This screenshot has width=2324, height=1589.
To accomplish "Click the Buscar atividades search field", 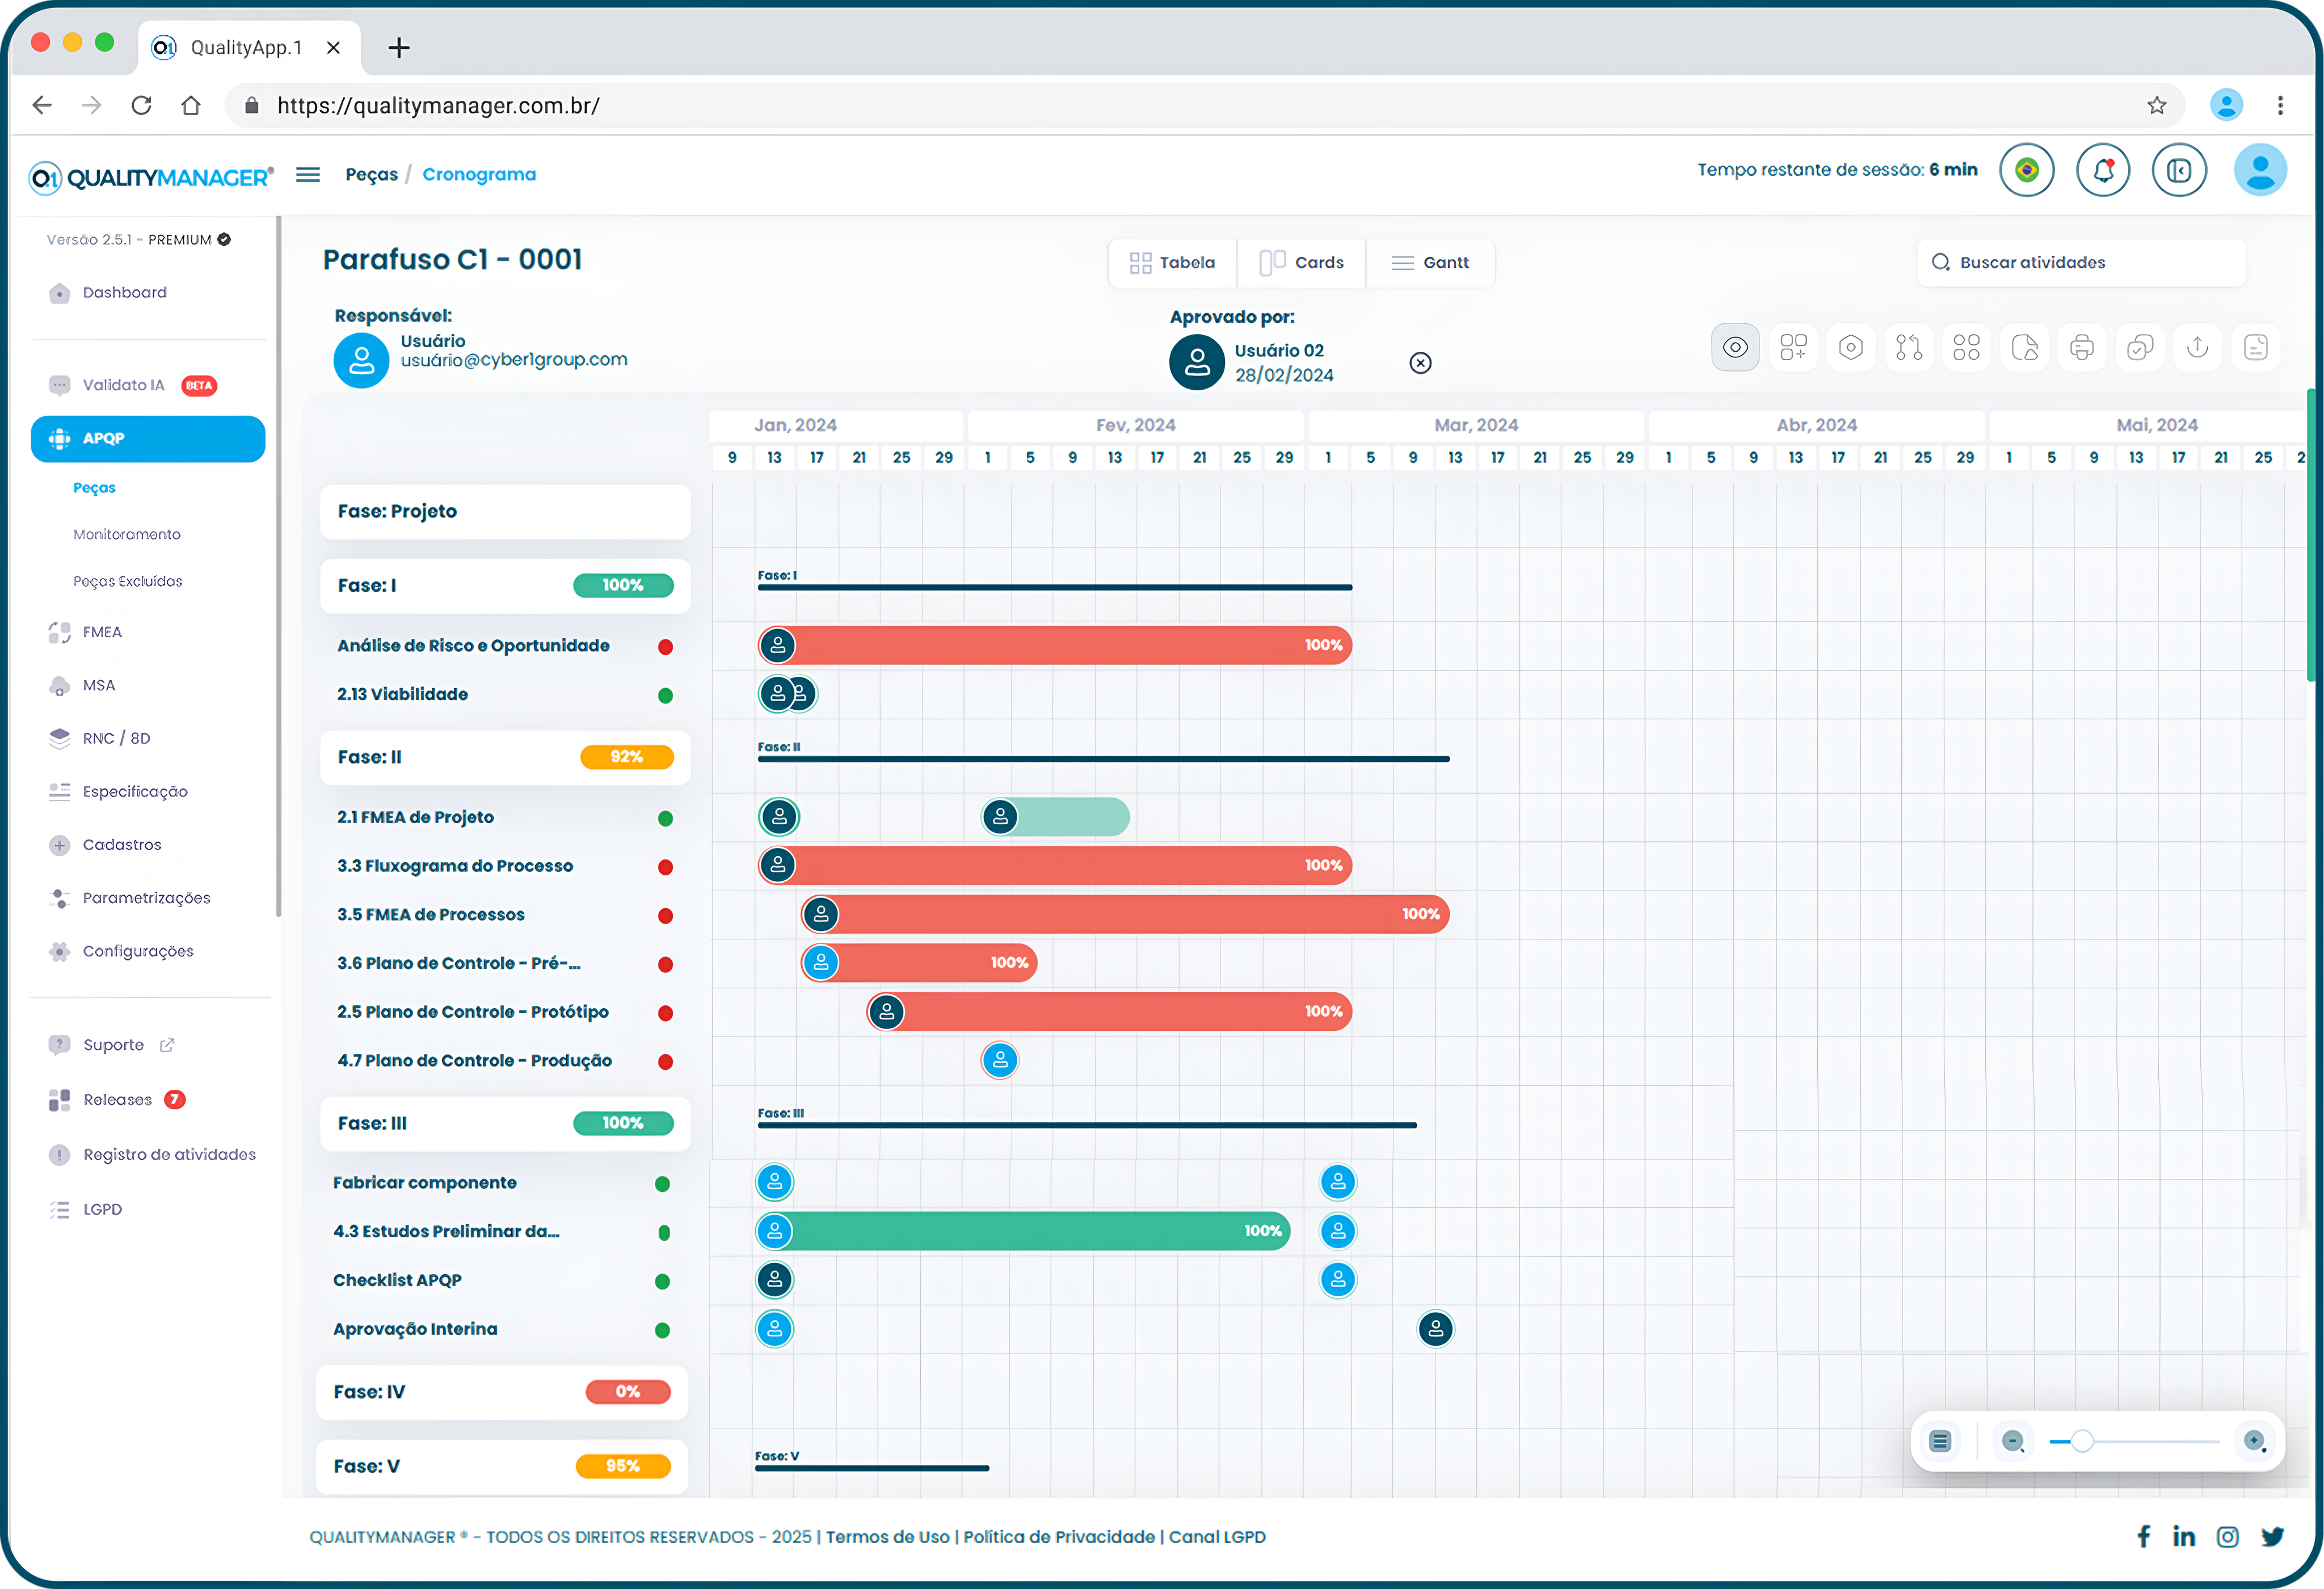I will [x=2080, y=263].
